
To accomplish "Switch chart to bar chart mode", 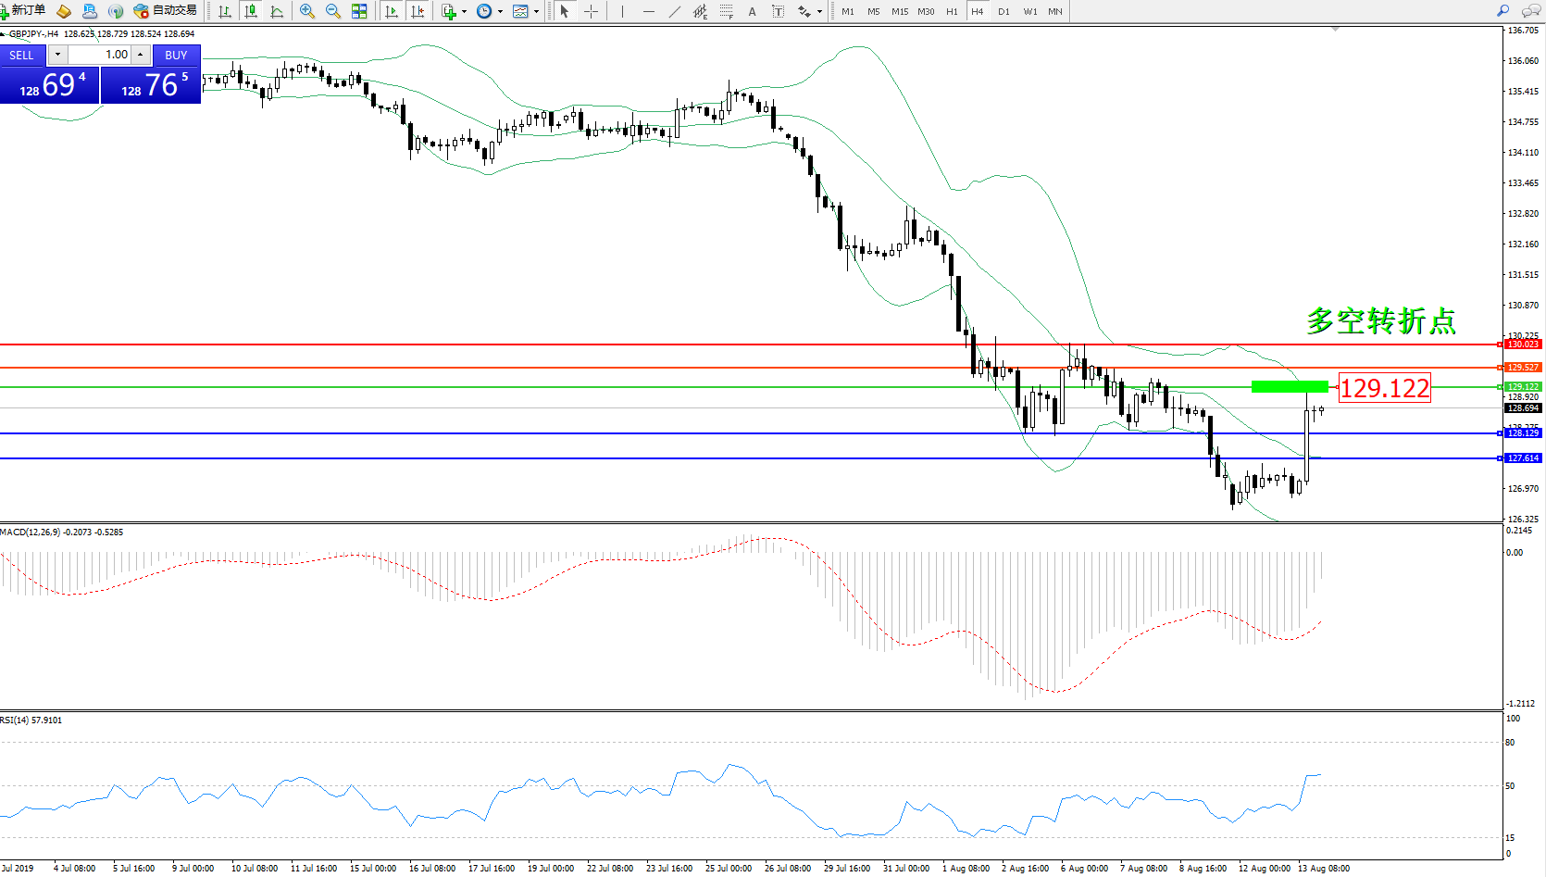I will point(225,11).
